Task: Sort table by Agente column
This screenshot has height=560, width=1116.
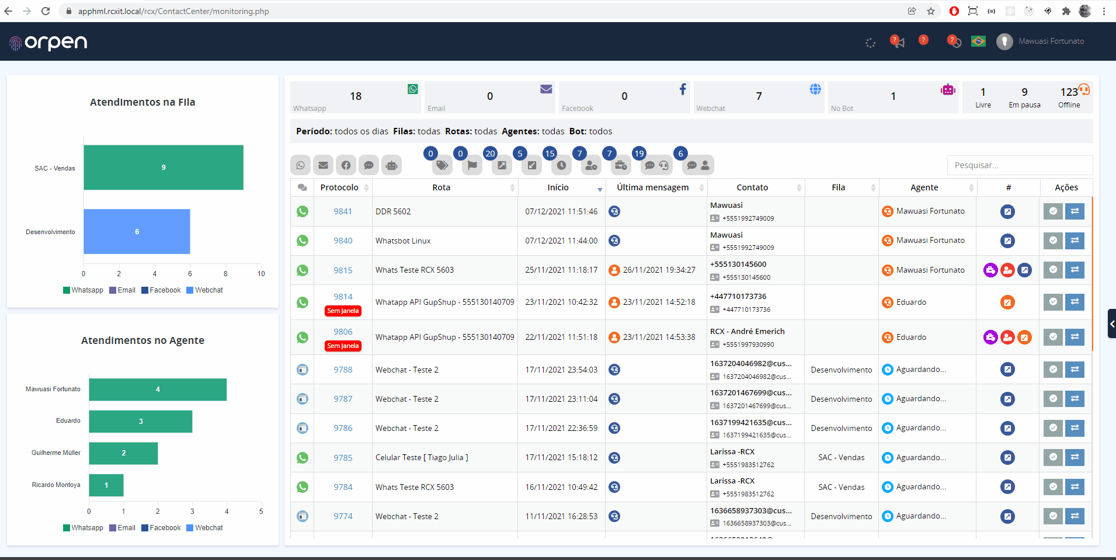Action: pos(928,187)
